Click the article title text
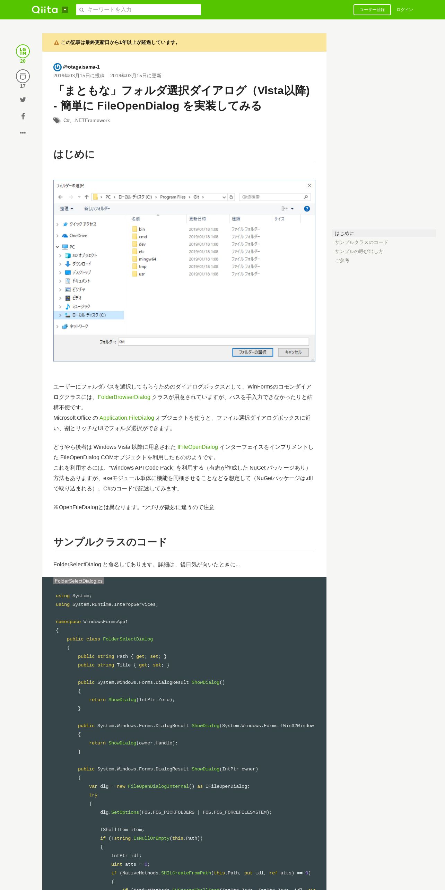Screen dimensions: 445x890 (182, 98)
